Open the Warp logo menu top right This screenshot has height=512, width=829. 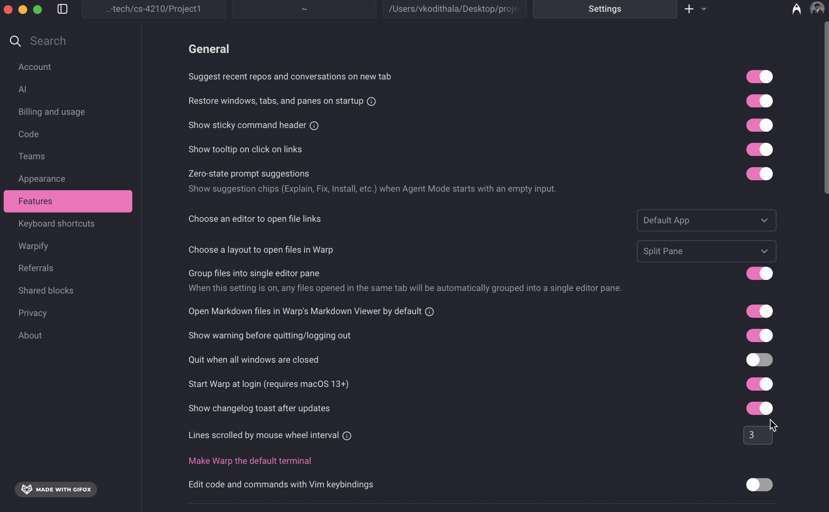coord(797,9)
